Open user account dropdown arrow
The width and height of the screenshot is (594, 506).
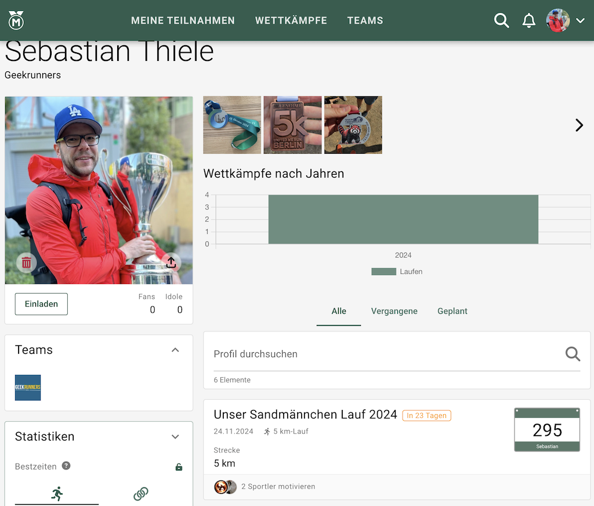(x=581, y=21)
